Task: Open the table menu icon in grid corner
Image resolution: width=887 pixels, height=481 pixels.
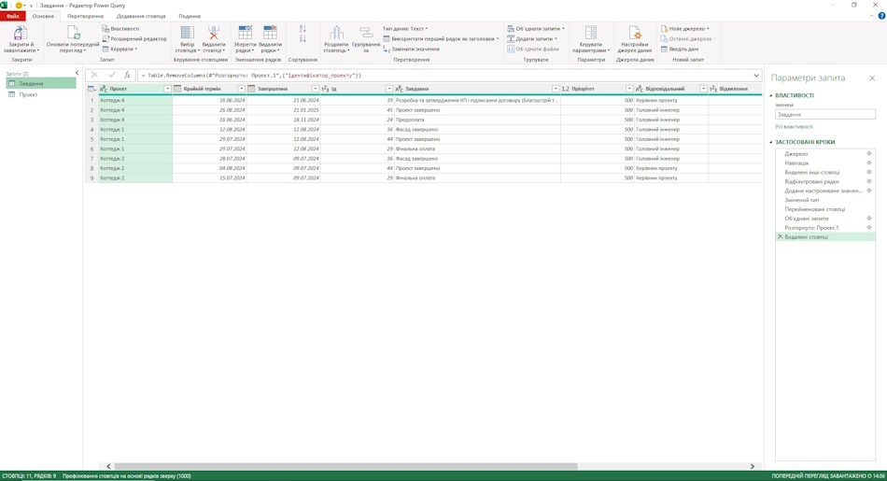Action: [92, 89]
